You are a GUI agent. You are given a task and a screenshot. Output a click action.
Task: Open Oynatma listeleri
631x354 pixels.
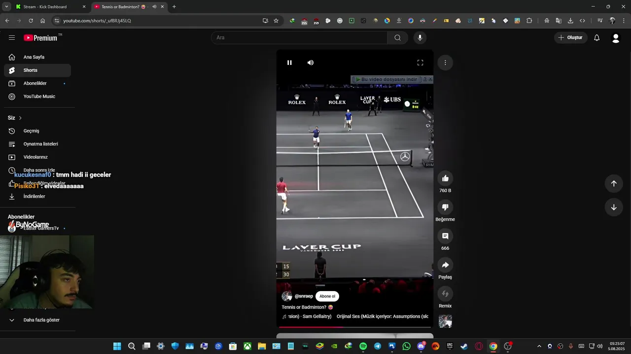37,144
